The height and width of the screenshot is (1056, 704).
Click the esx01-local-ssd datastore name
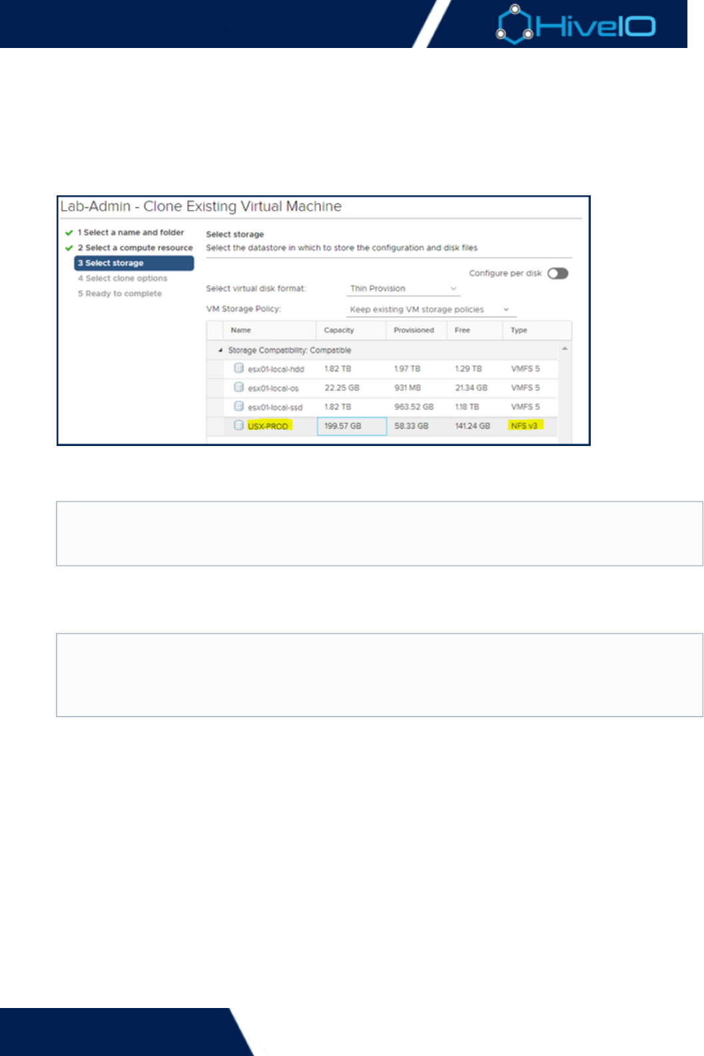275,407
